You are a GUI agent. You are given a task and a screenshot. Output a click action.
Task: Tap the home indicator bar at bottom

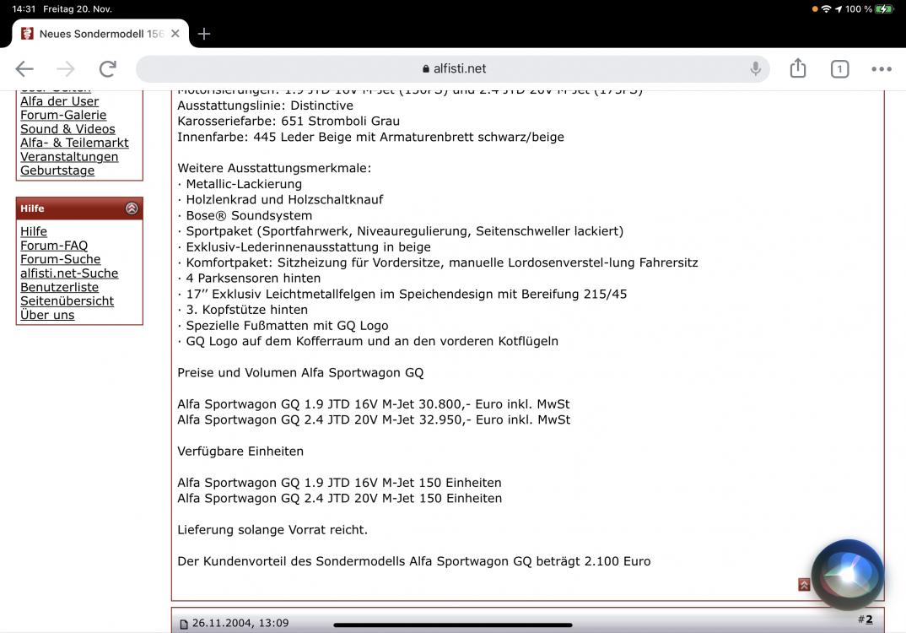(x=453, y=625)
